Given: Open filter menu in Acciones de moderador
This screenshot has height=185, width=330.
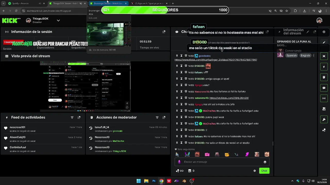Looking at the screenshot, I should [157, 117].
